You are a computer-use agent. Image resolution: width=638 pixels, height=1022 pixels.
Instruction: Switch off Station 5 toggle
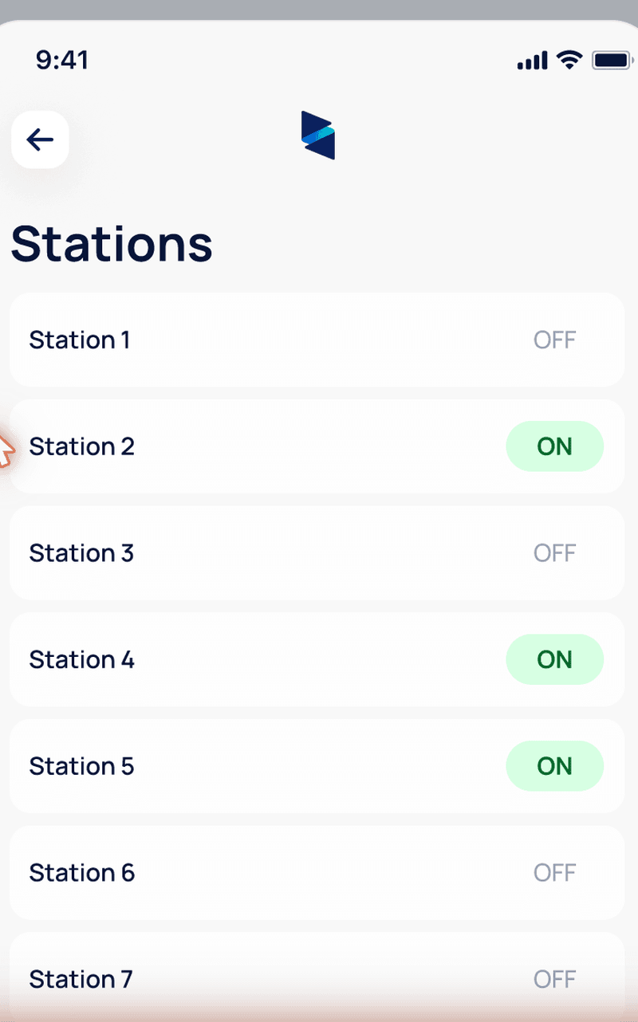[x=554, y=766]
